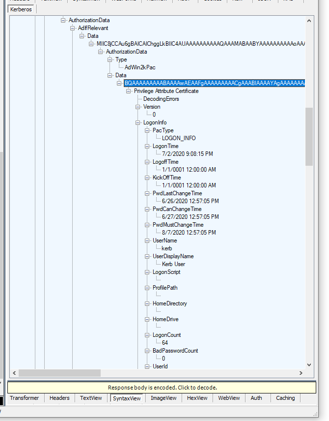Click the vertical scrollbar down arrow
Viewport: 329px width, 421px height.
[309, 365]
